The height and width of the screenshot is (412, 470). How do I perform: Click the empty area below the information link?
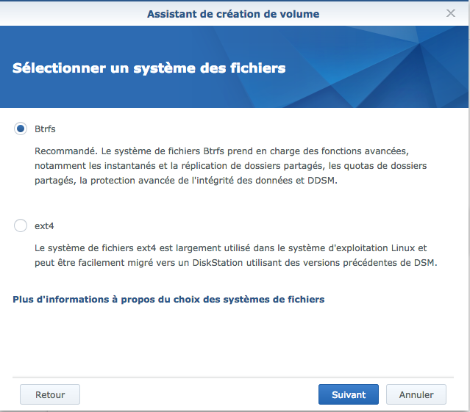tap(233, 341)
